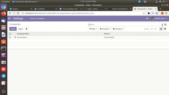The width and height of the screenshot is (169, 95).
Task: Click the Settings app title
Action: (x=18, y=18)
